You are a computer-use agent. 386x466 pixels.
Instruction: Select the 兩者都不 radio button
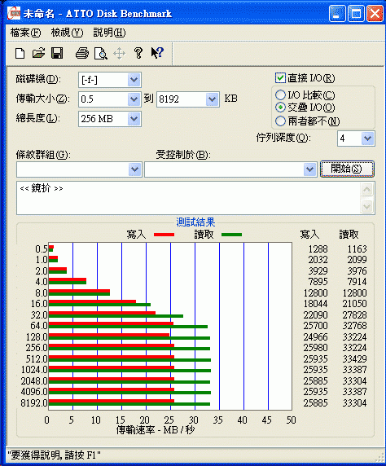[x=280, y=121]
